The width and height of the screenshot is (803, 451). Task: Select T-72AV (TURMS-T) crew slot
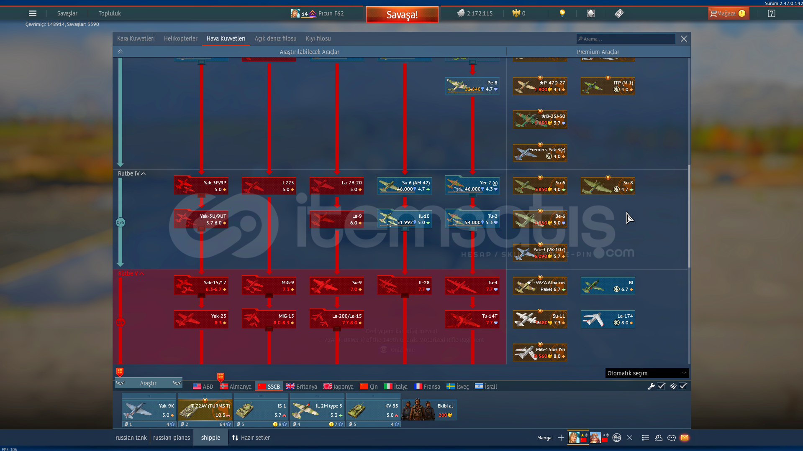pos(205,410)
